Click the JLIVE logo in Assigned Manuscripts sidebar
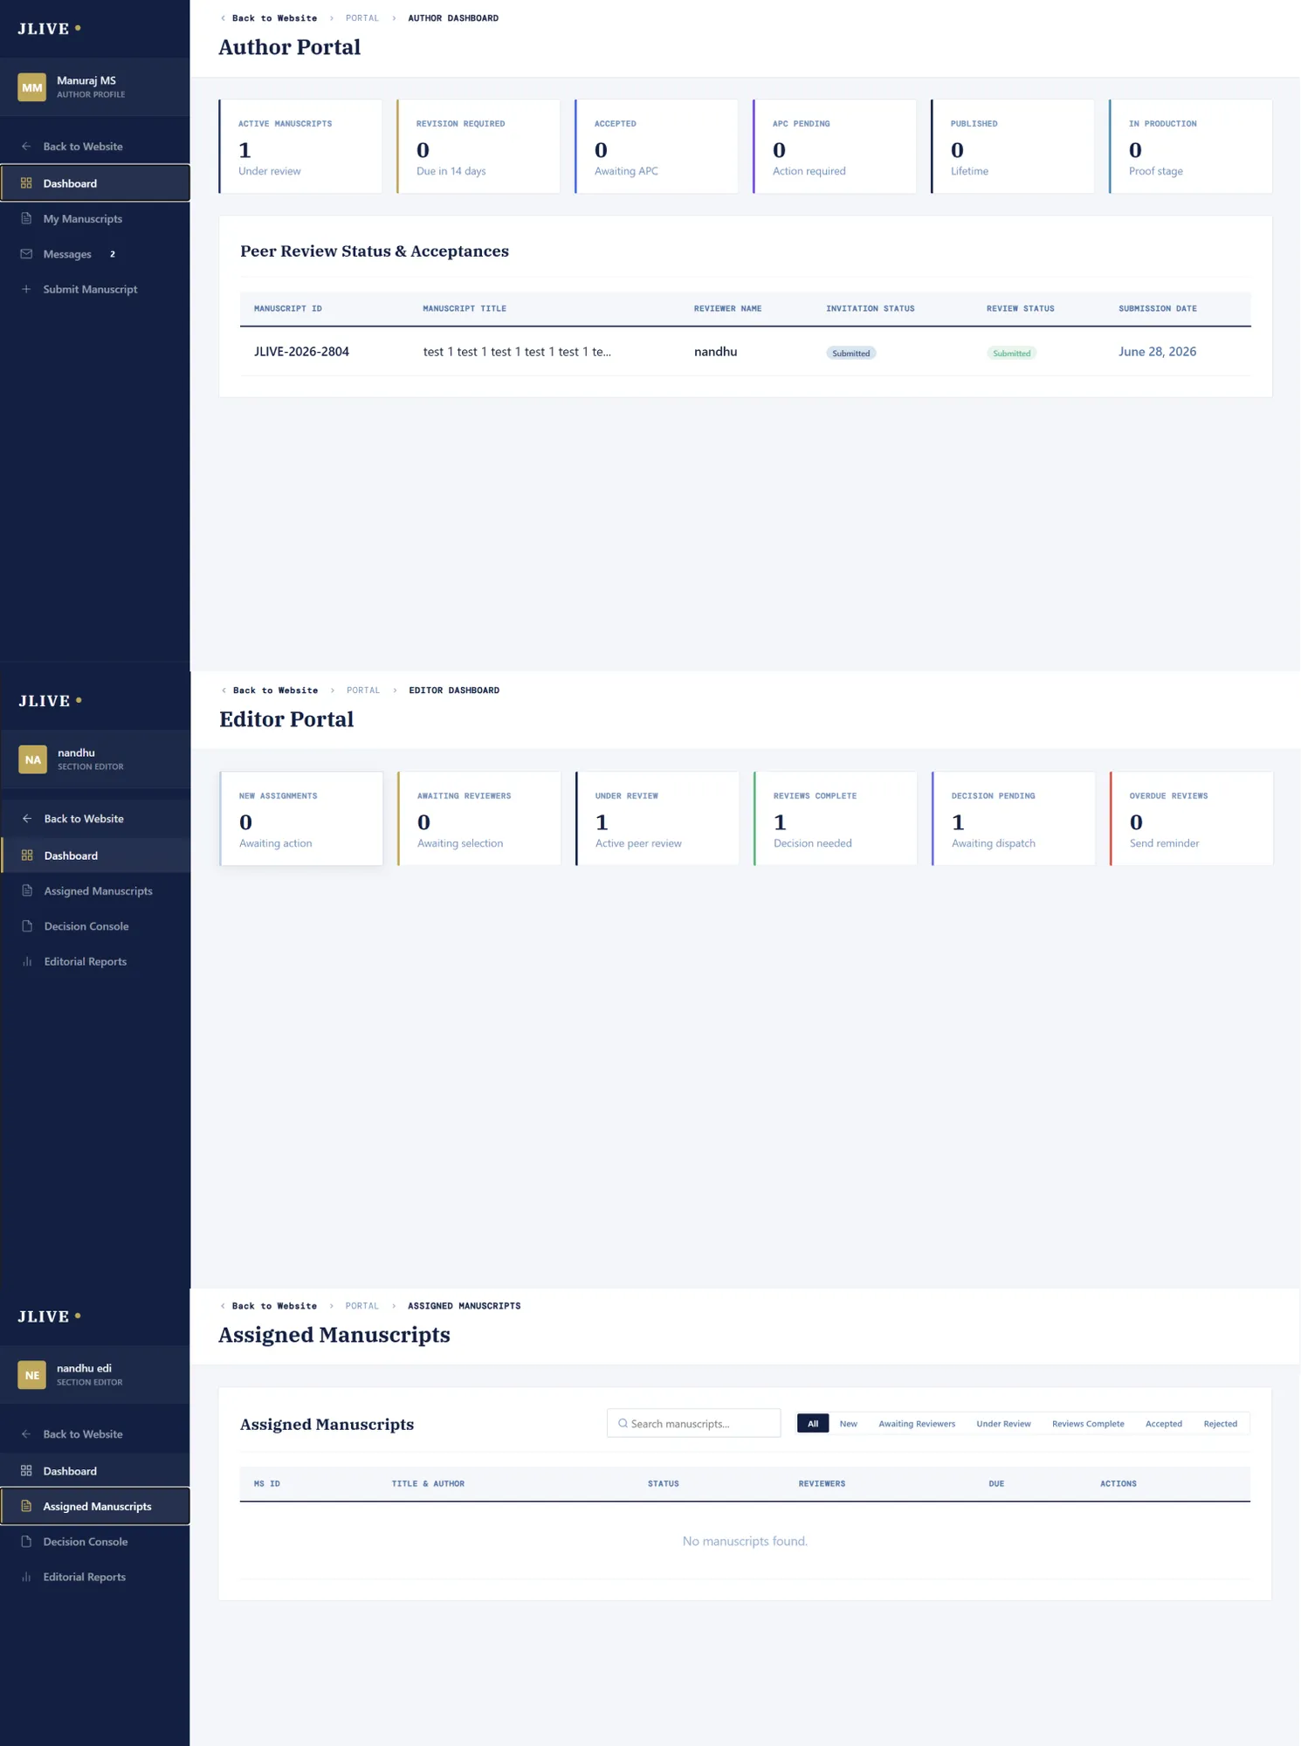1301x1746 pixels. click(x=50, y=1316)
